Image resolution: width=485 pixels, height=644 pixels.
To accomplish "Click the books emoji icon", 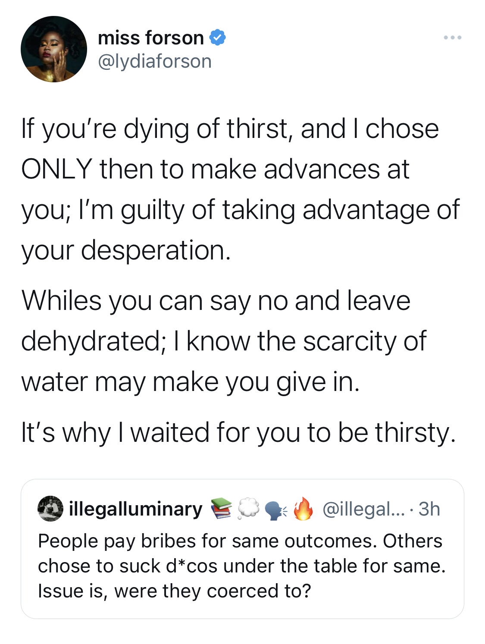I will pos(221,509).
